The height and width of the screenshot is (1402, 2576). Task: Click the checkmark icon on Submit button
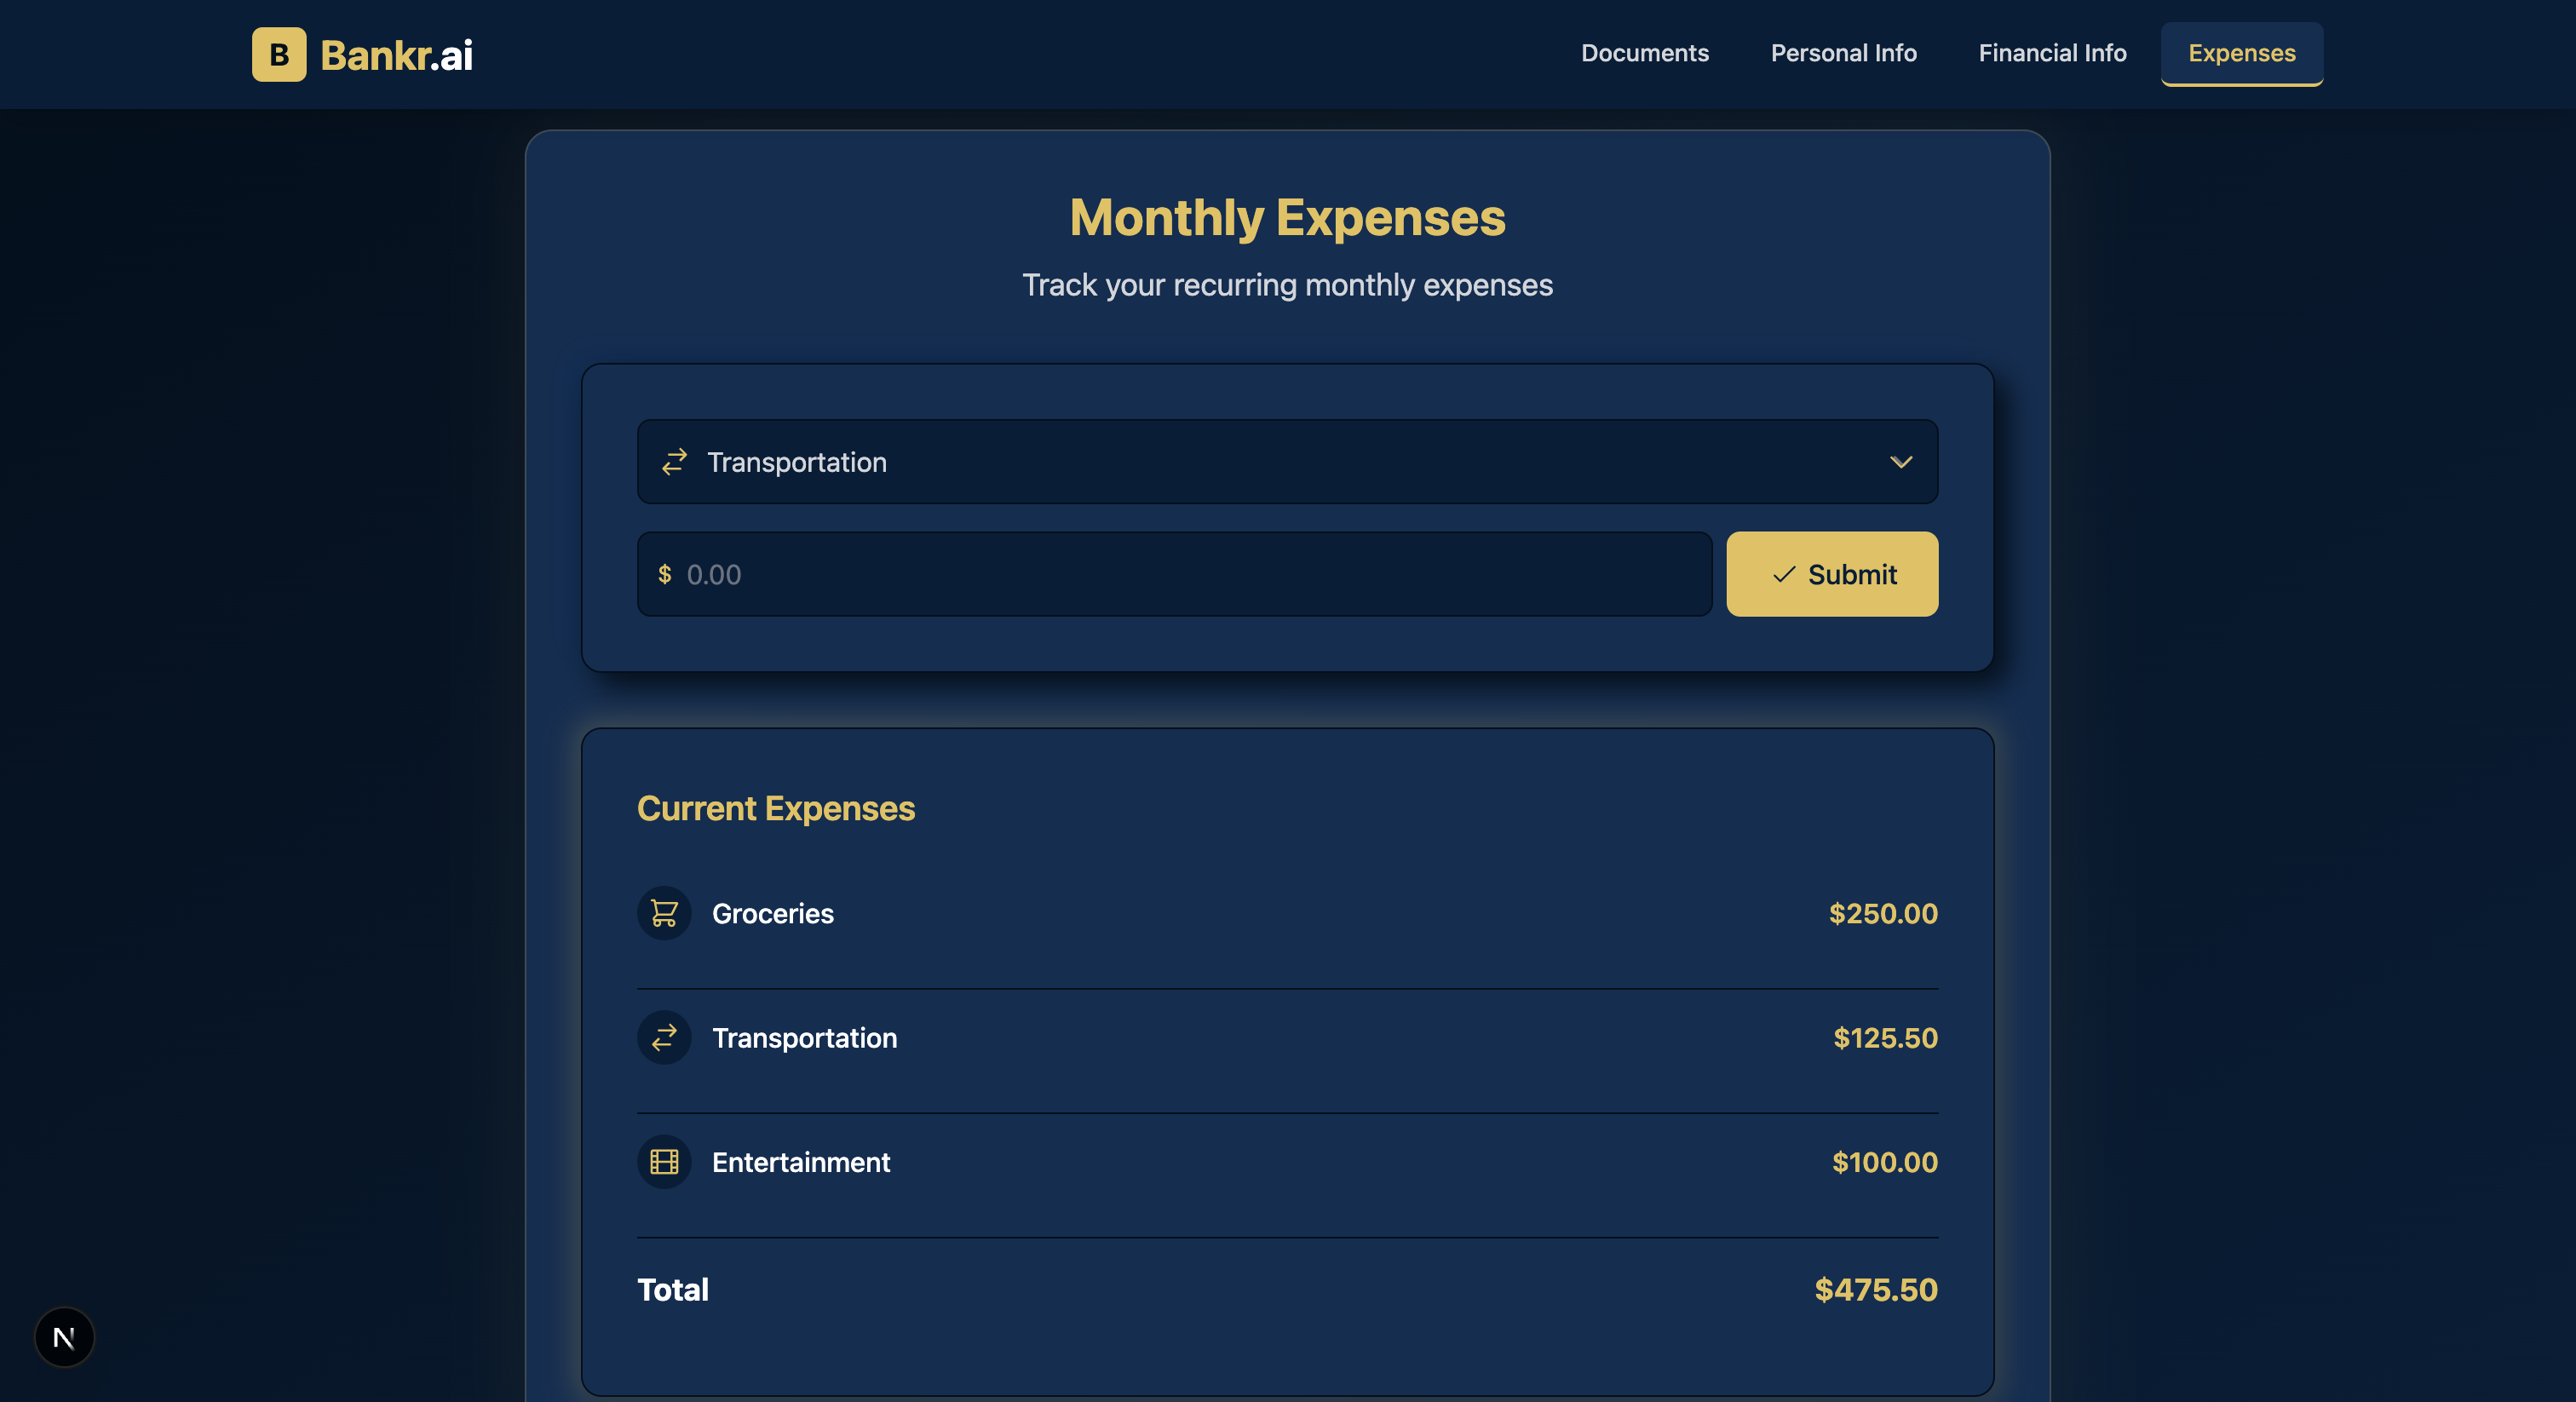tap(1783, 574)
